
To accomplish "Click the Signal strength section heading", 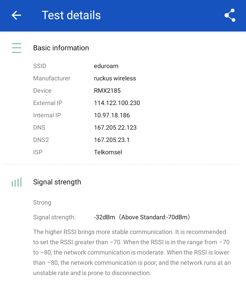I will tap(57, 182).
